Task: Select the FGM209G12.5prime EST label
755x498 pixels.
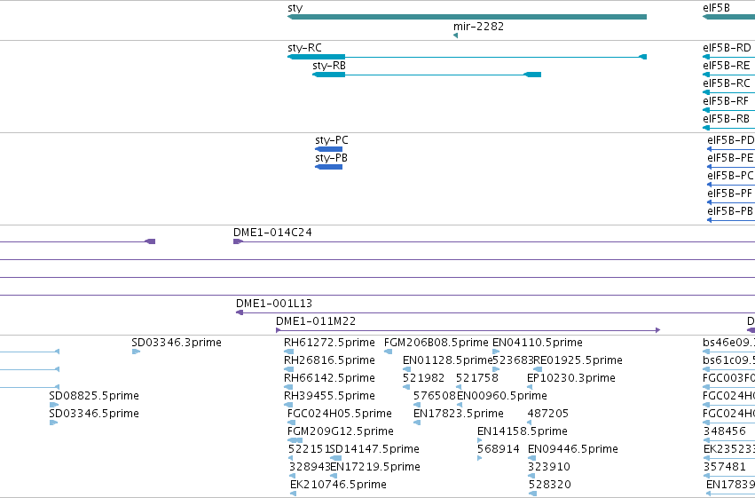Action: (x=341, y=432)
